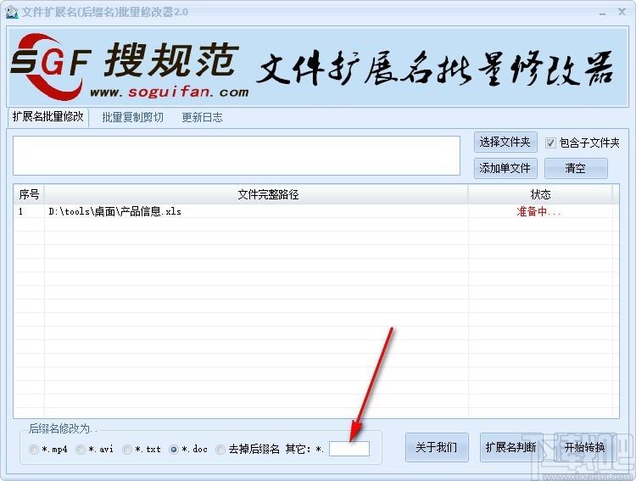This screenshot has height=481, width=636.
Task: Click the 选择文件夹 button
Action: [x=505, y=142]
